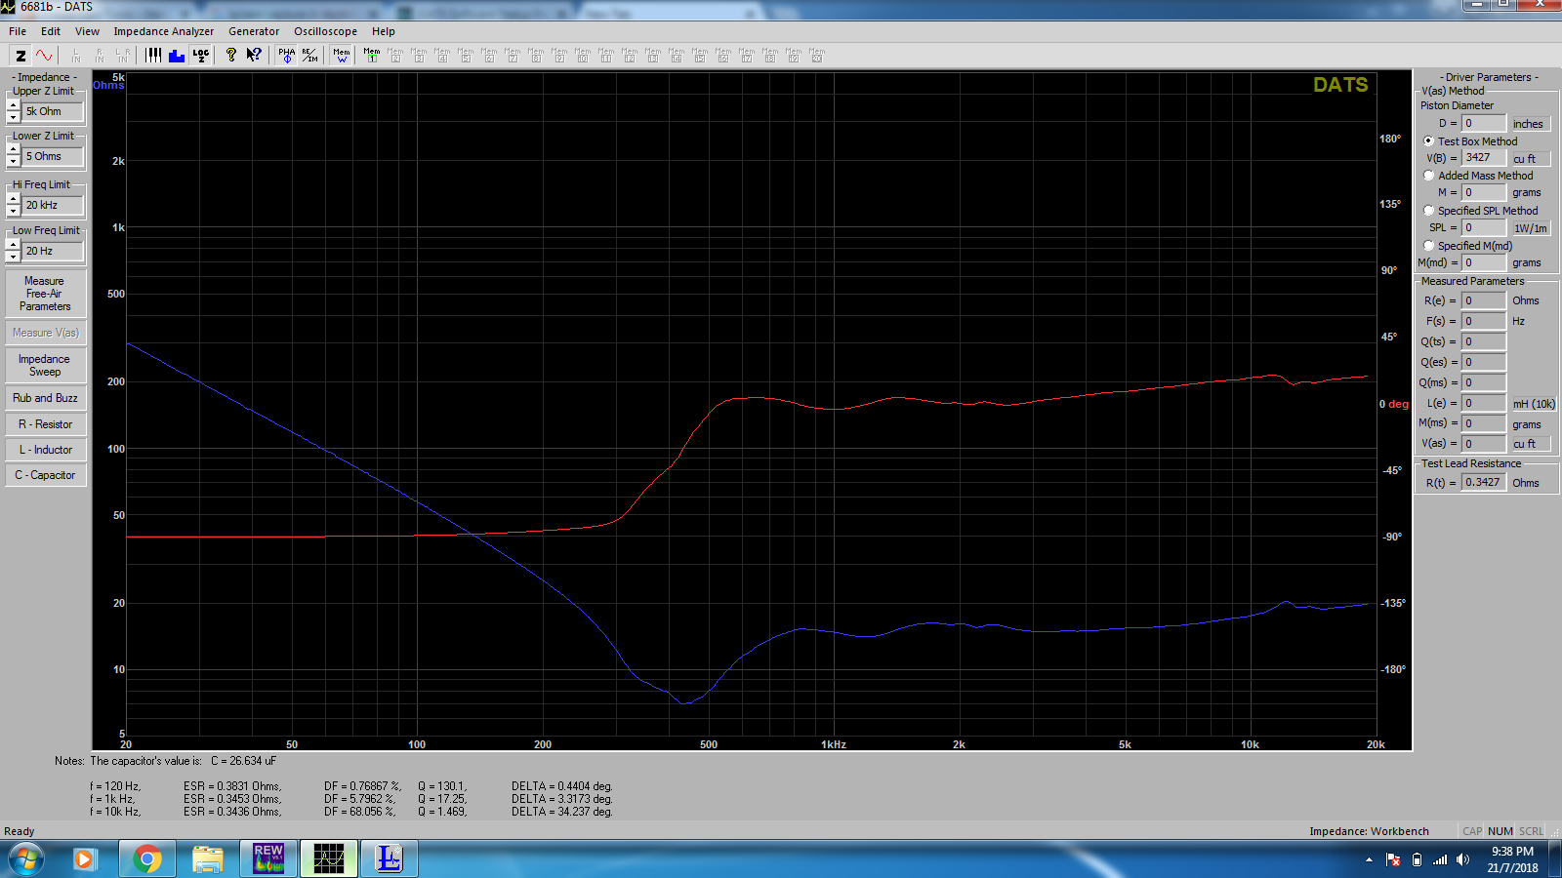Screen dimensions: 1562x878
Task: Open the Oscilloscope menu
Action: coord(325,31)
